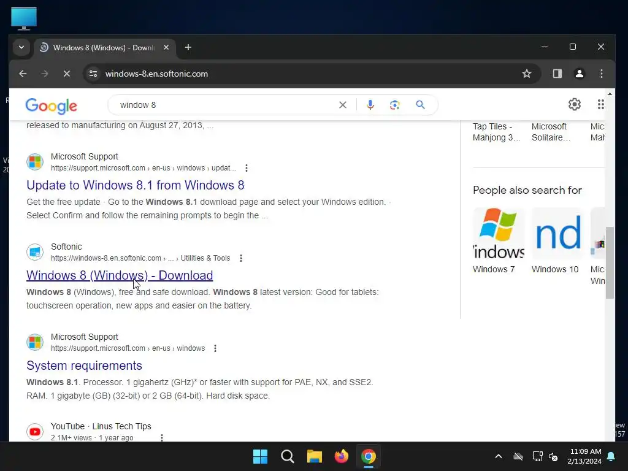Clear the Google search query
This screenshot has height=471, width=628.
point(343,105)
